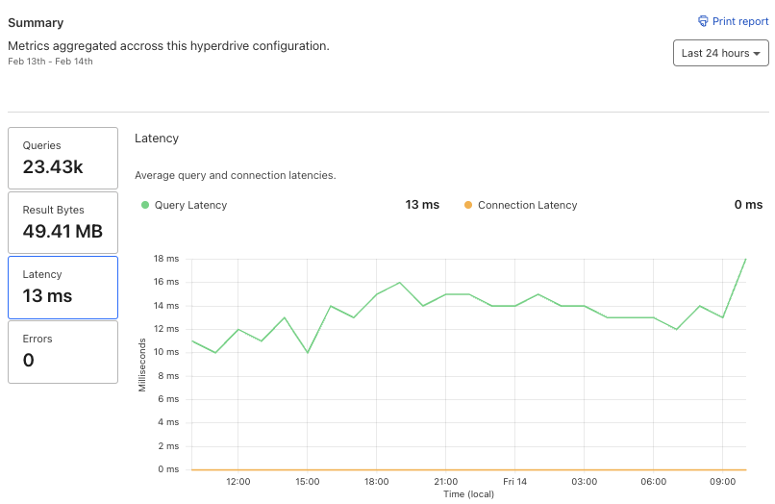Click the 12:00 label on time axis
Image resolution: width=775 pixels, height=504 pixels.
click(x=237, y=481)
